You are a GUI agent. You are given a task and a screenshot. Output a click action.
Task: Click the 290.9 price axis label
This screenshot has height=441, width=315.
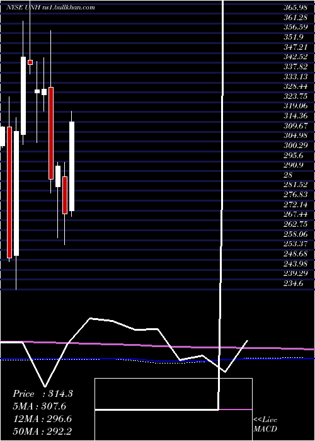pos(294,166)
